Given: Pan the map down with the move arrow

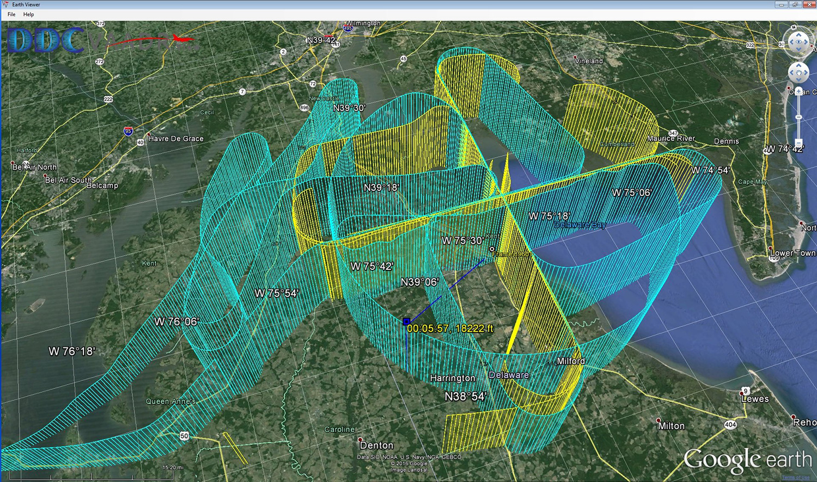Looking at the screenshot, I should pos(799,79).
